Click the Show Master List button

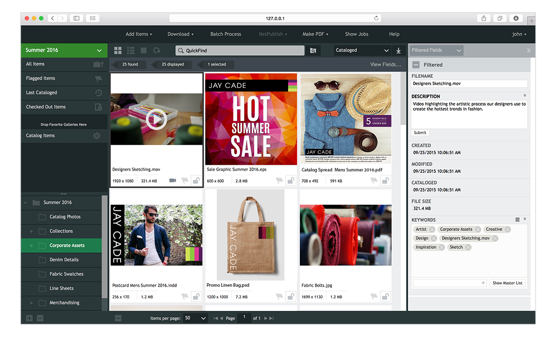(x=507, y=283)
